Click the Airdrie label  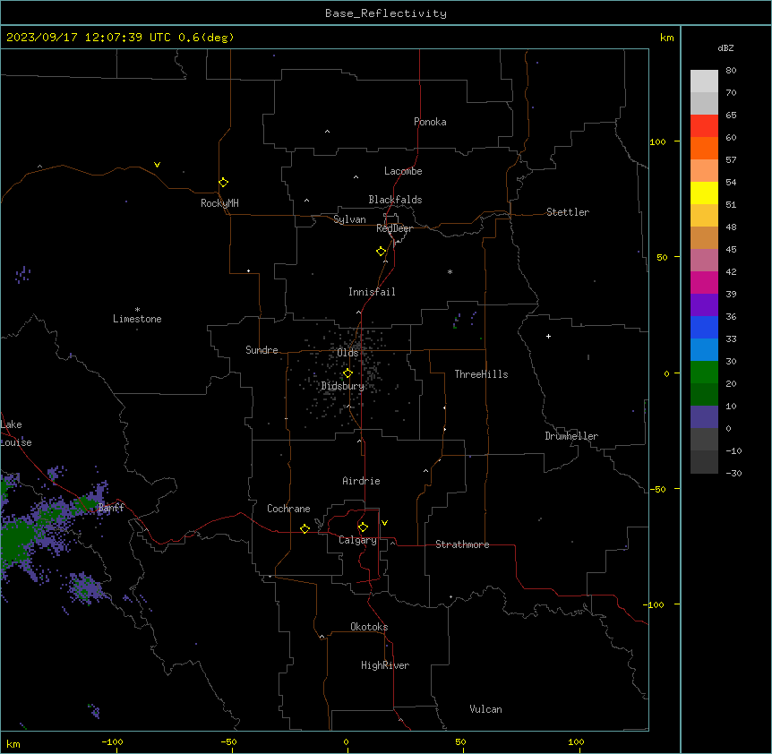pos(361,481)
